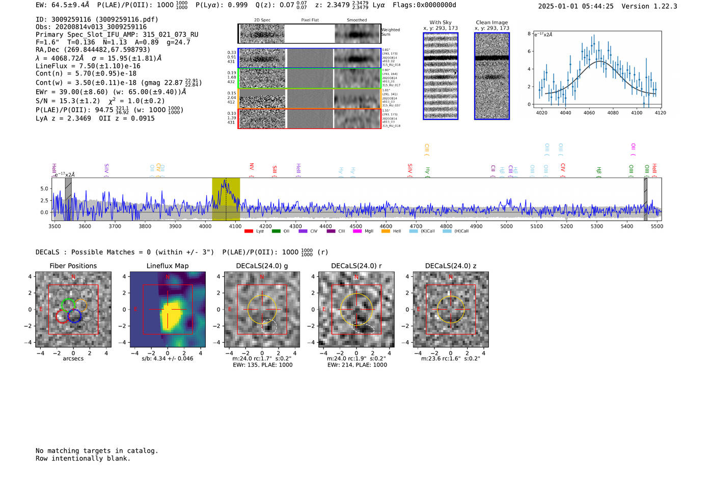Image resolution: width=713 pixels, height=486 pixels.
Task: Click the red Lyα legend swatch
Action: pos(249,231)
